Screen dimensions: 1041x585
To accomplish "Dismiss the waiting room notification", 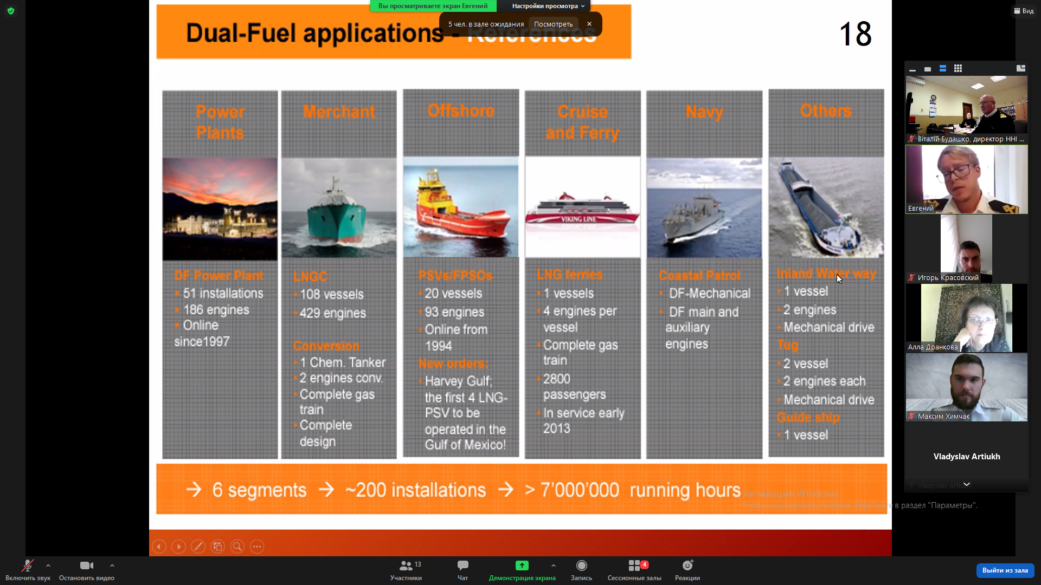I will point(589,24).
